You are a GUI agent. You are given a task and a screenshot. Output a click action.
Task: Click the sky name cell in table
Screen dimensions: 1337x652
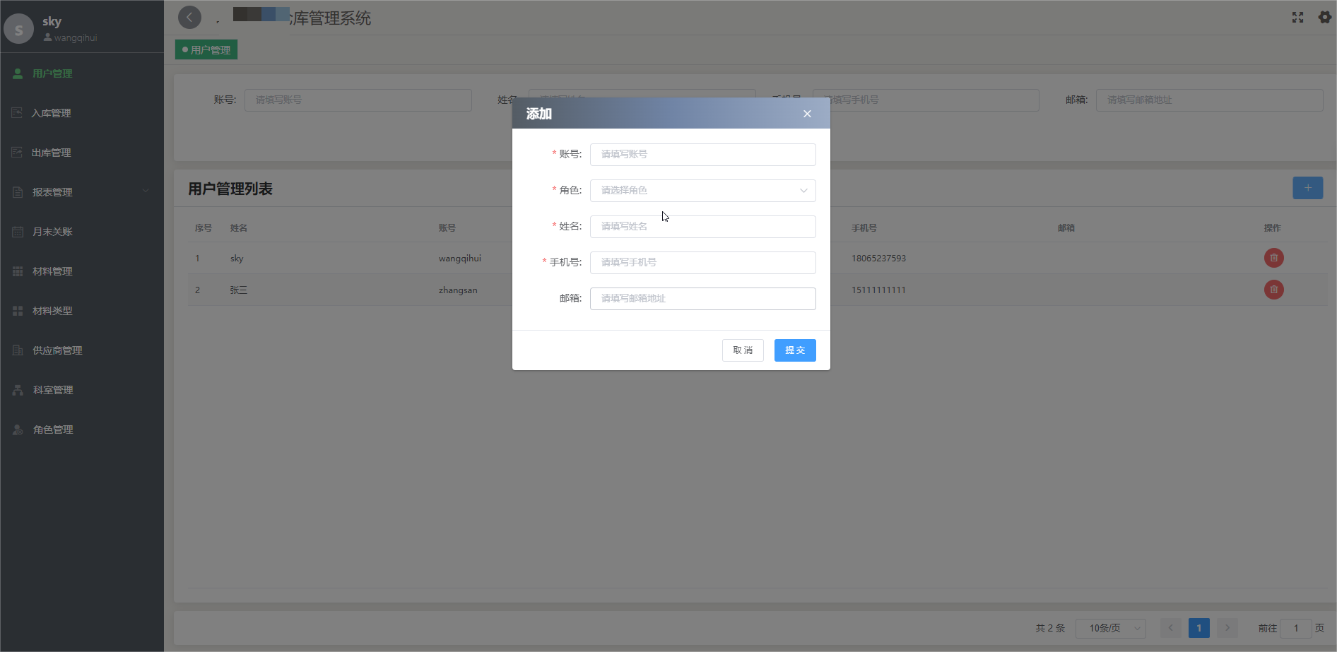point(237,259)
